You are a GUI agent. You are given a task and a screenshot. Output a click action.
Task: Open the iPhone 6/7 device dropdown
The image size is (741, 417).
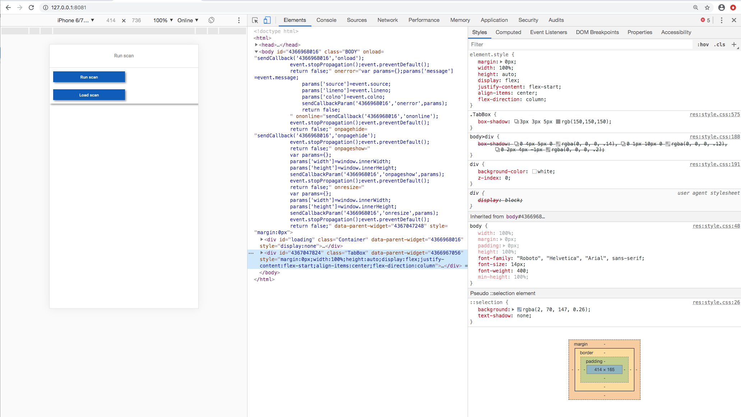(x=75, y=20)
